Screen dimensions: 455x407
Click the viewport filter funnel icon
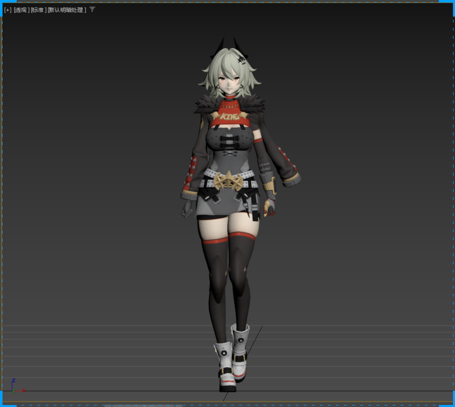[x=92, y=10]
